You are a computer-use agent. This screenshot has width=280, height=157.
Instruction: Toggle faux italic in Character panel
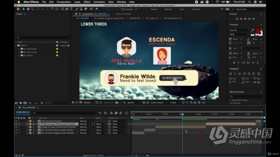click(238, 63)
